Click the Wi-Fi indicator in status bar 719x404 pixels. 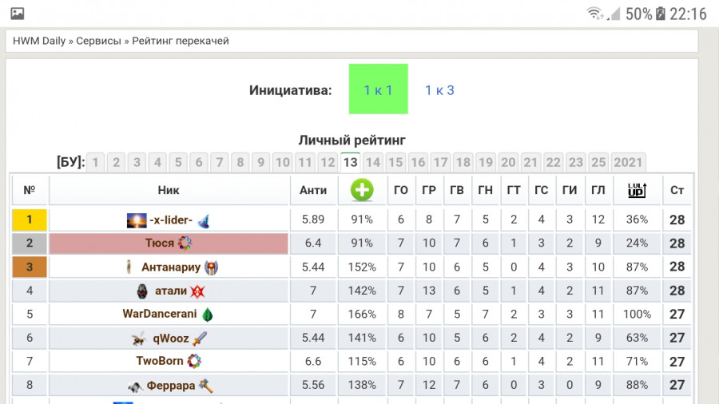(x=595, y=14)
